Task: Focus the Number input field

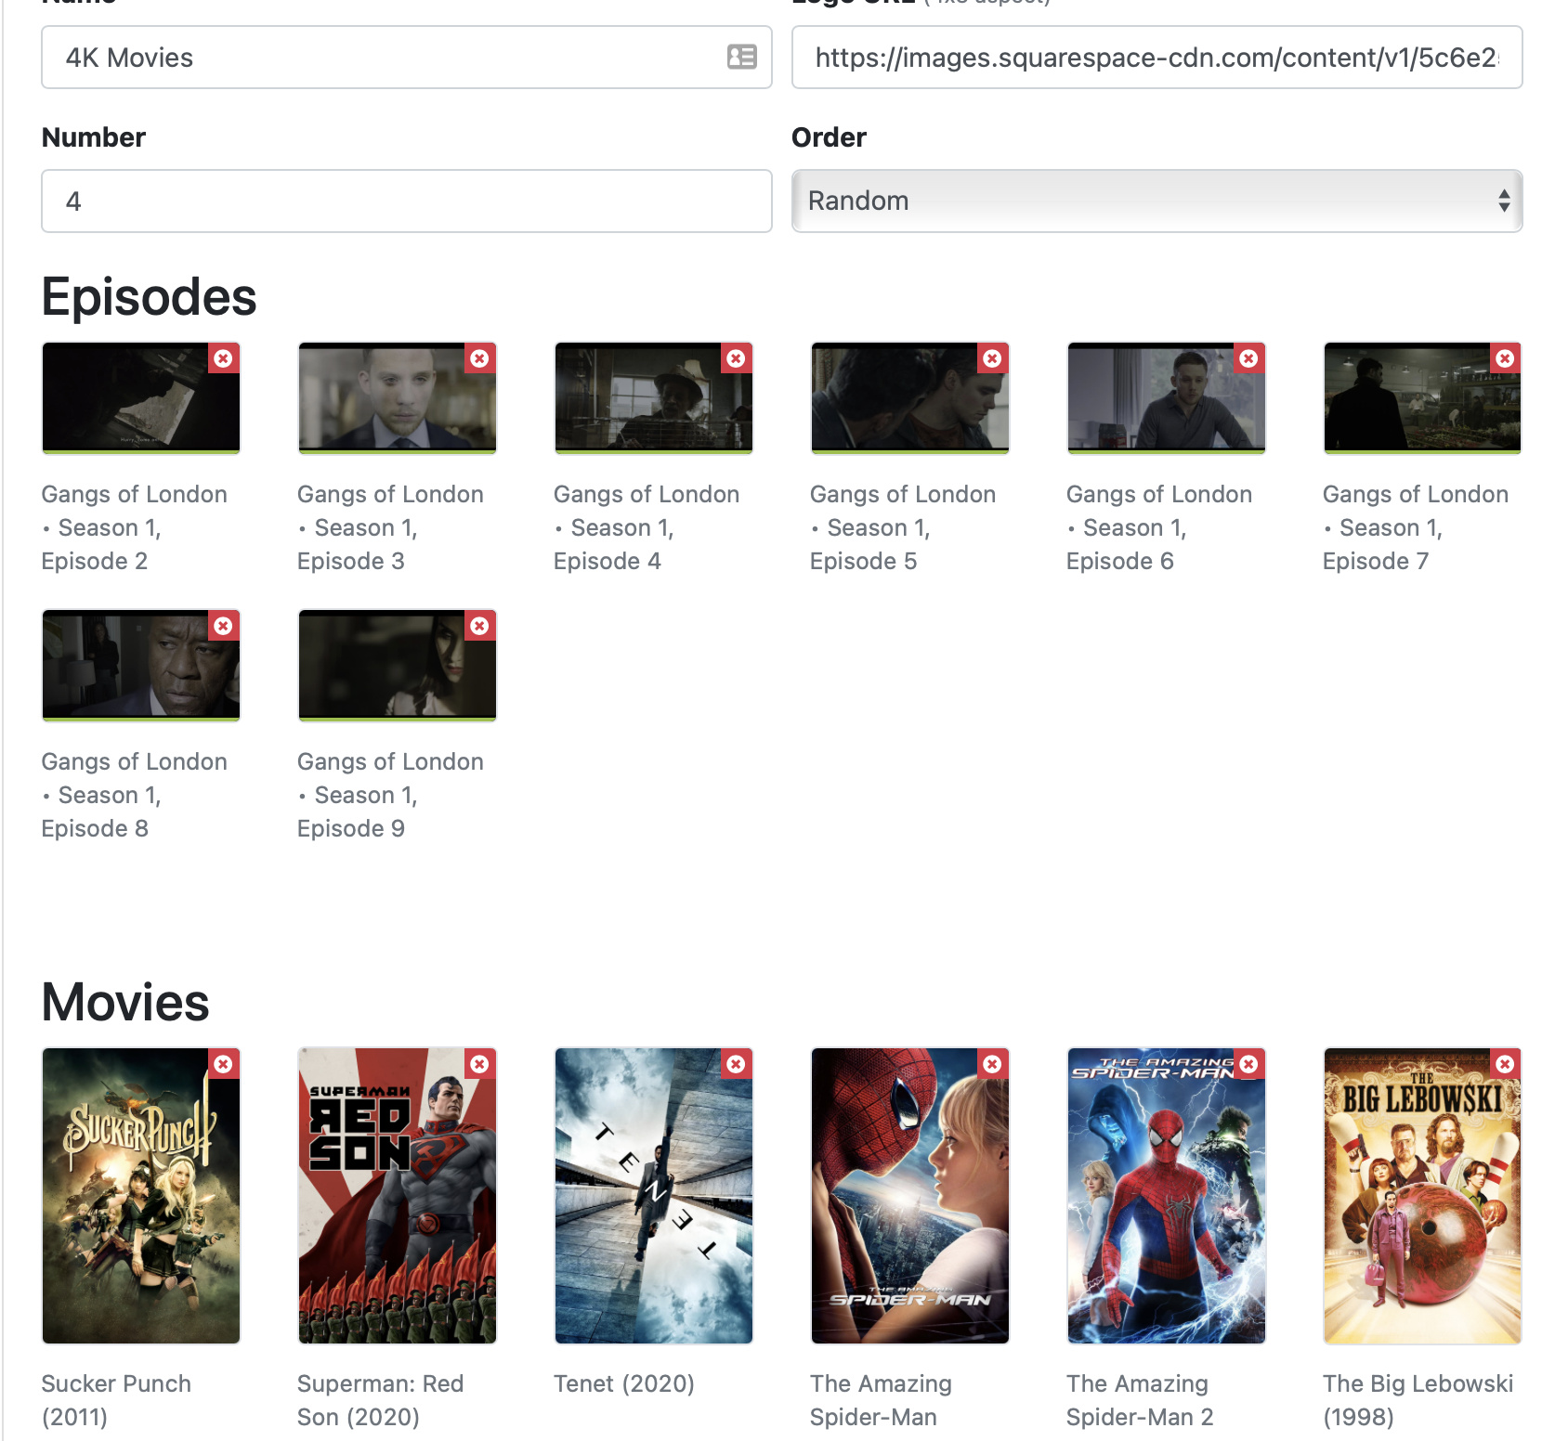Action: point(406,201)
